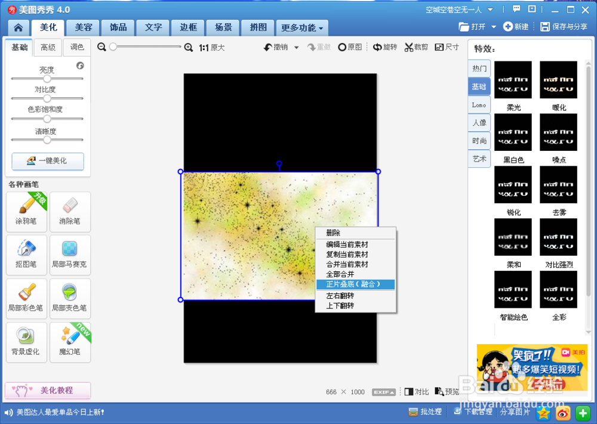Click the 一键美化 button
This screenshot has width=597, height=424.
(x=48, y=161)
